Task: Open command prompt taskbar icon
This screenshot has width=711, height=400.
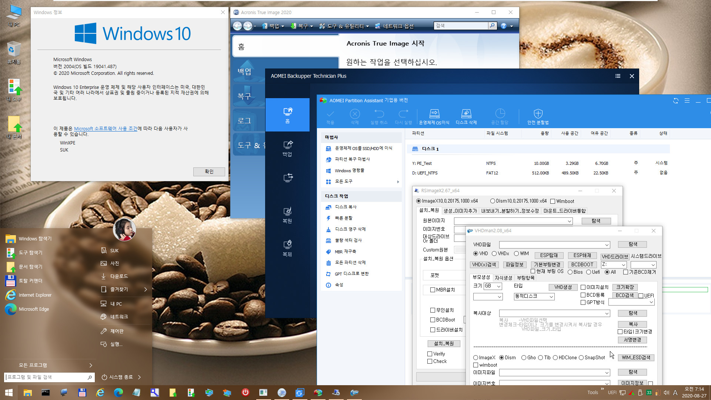Action: tap(46, 393)
